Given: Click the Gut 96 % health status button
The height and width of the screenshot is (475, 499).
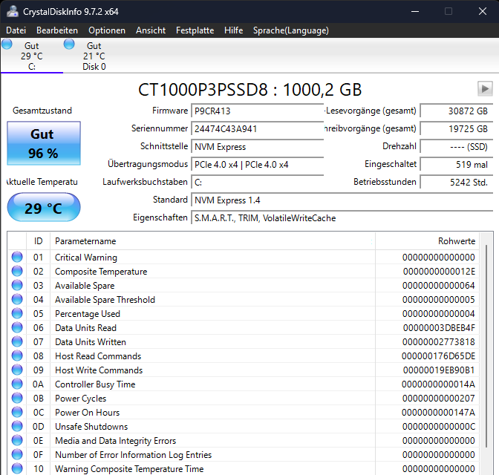Looking at the screenshot, I should click(x=44, y=143).
